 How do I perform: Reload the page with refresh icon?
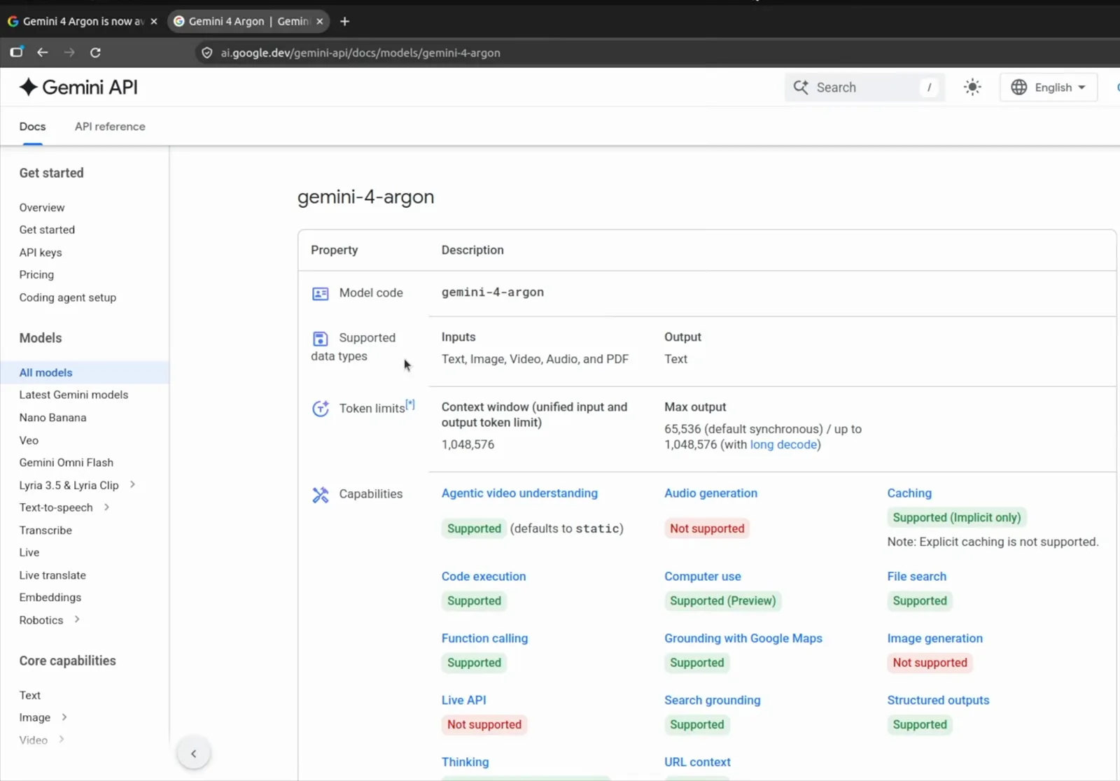tap(95, 52)
